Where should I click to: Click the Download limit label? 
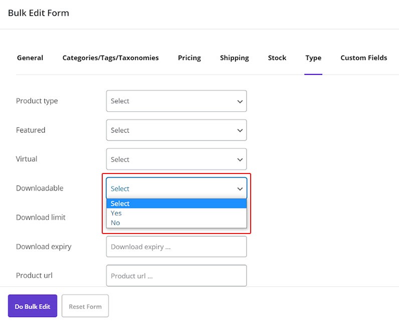41,217
